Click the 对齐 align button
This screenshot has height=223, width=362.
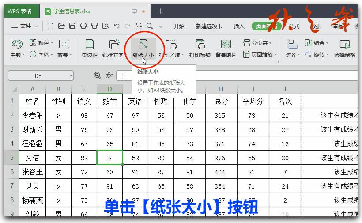[292, 49]
